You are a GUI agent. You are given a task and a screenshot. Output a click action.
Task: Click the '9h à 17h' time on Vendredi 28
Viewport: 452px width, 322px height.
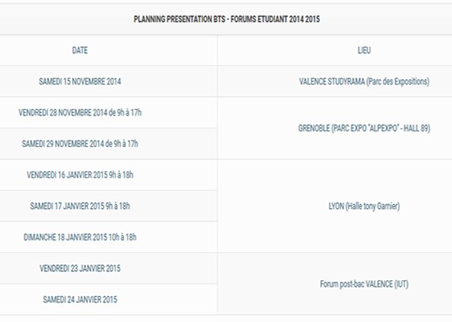[x=129, y=112]
